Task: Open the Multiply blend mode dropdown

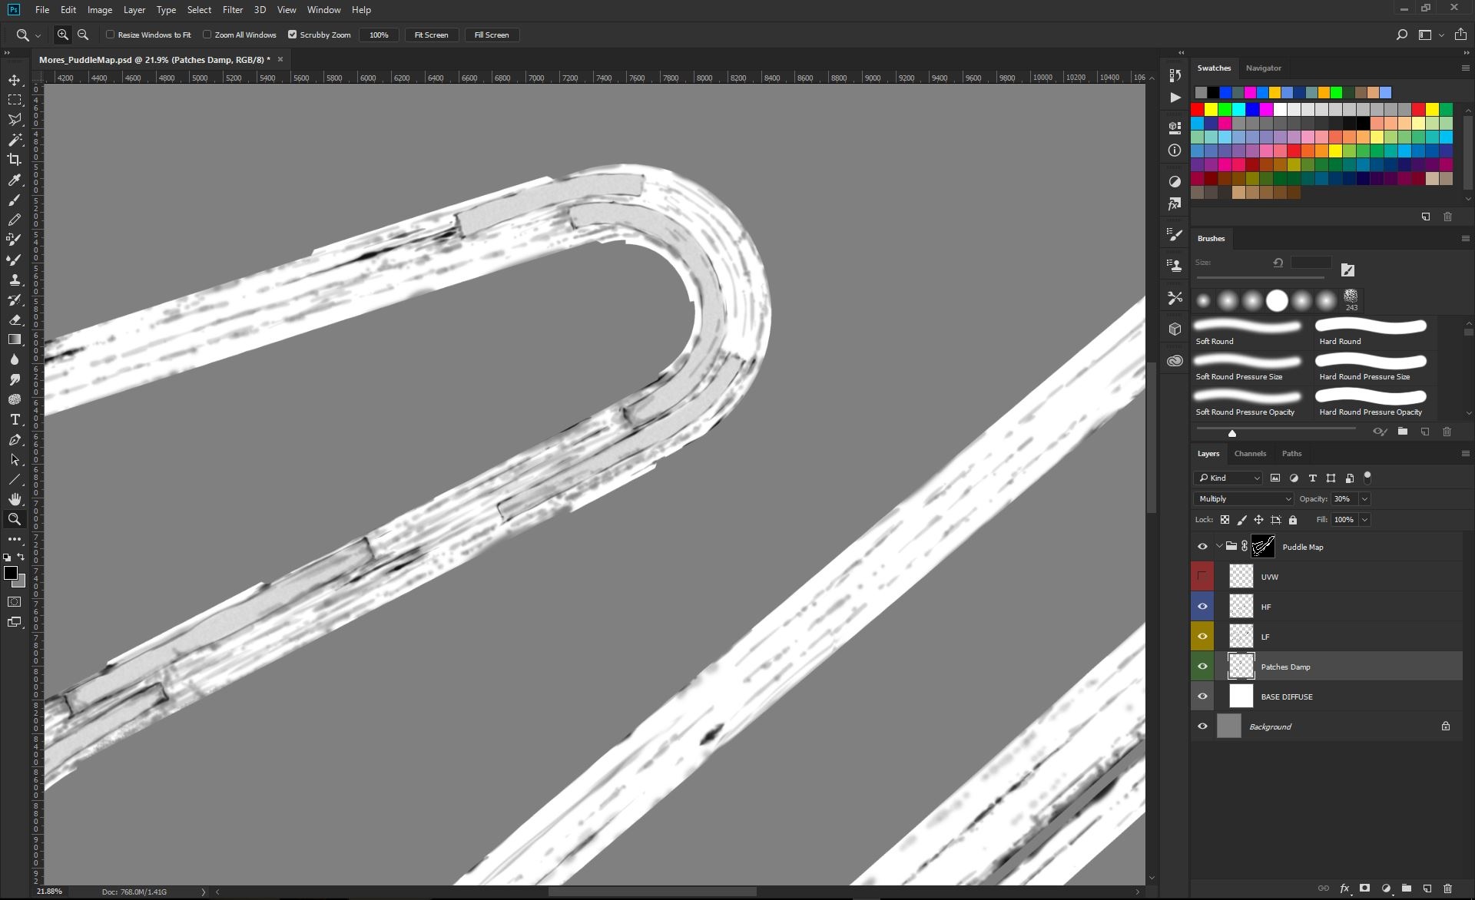Action: [1243, 499]
